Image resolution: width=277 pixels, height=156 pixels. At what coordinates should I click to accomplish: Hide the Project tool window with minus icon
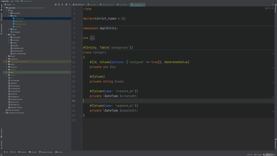click(x=70, y=4)
